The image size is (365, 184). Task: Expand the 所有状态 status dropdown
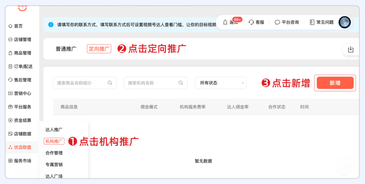[221, 83]
